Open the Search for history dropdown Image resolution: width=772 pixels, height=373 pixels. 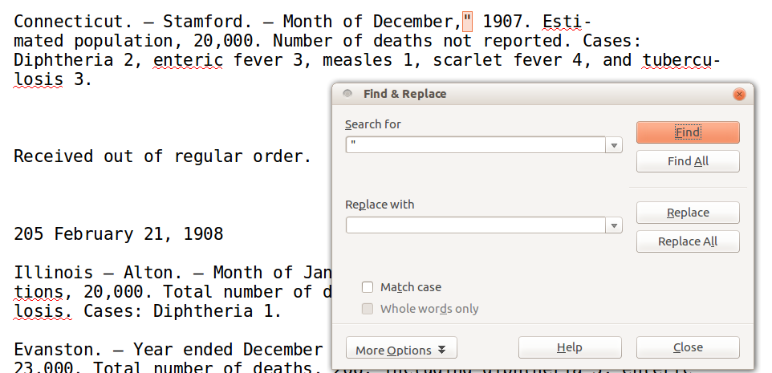(x=615, y=145)
